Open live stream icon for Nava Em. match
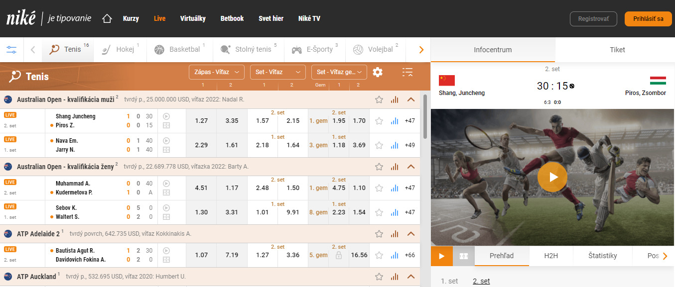Screen dimensions: 675x287 tap(166, 141)
